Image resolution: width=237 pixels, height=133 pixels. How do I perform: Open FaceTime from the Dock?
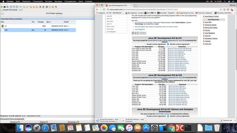pos(121,128)
